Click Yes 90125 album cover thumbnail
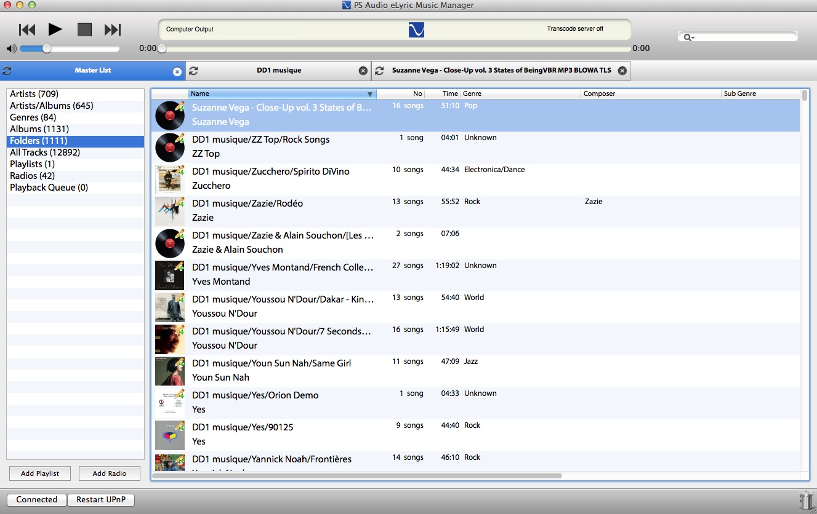817x514 pixels. click(x=170, y=435)
